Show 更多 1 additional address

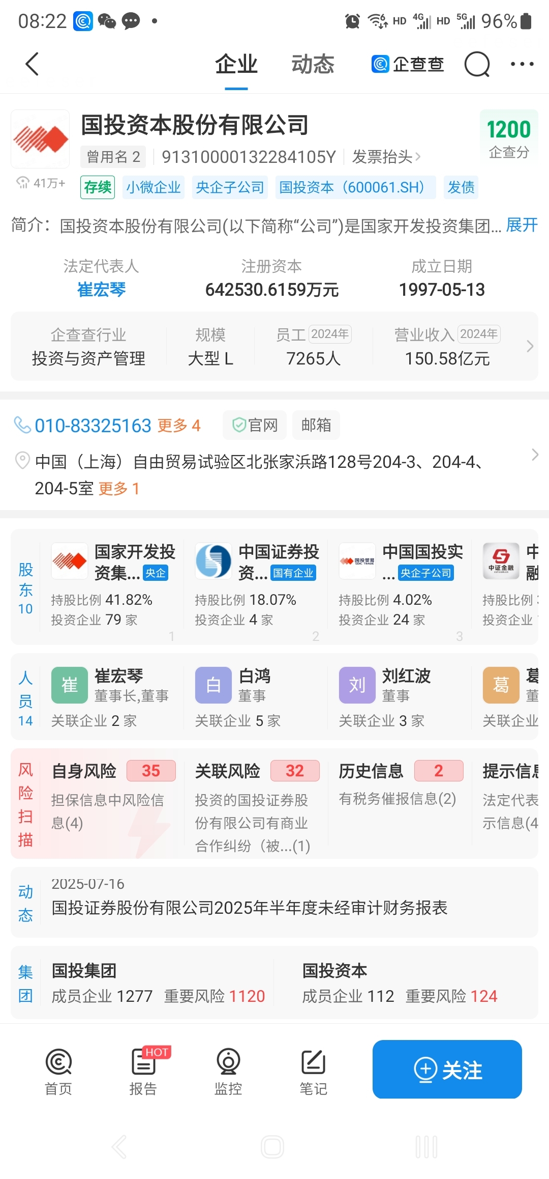pos(119,488)
